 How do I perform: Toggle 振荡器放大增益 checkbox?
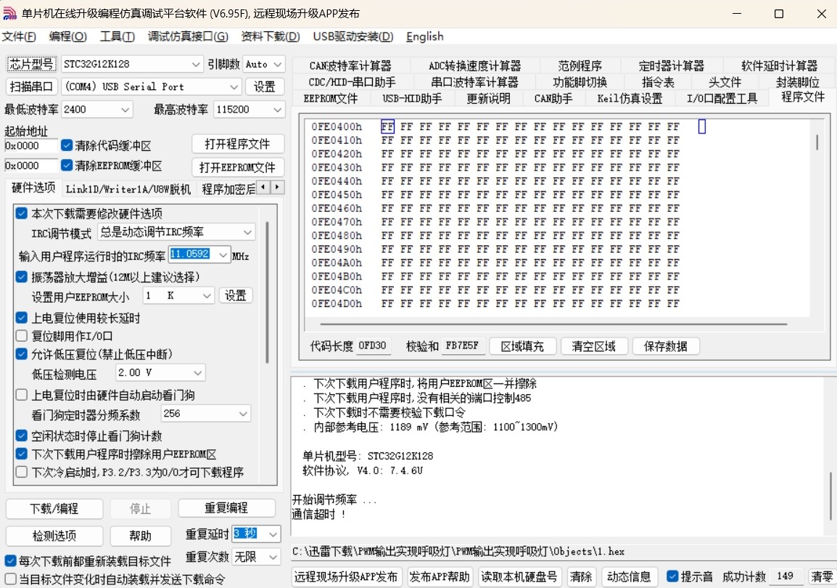tap(21, 277)
